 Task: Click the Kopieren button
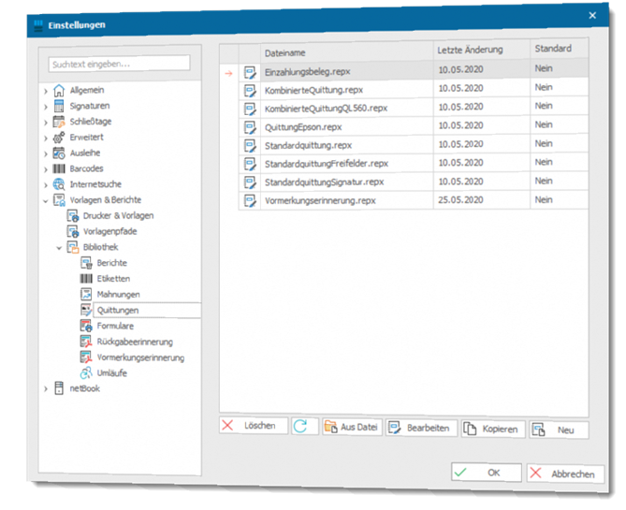(x=493, y=430)
